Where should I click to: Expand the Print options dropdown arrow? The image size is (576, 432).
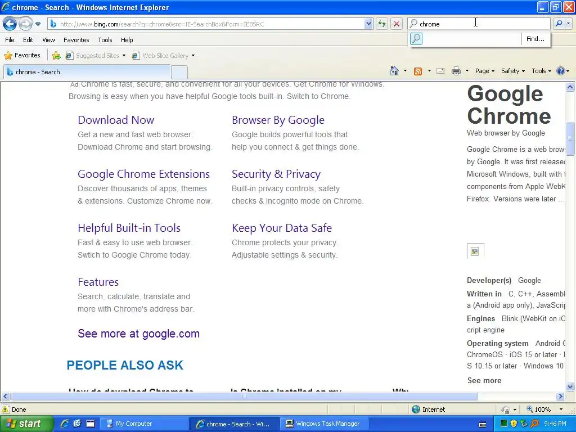[467, 71]
